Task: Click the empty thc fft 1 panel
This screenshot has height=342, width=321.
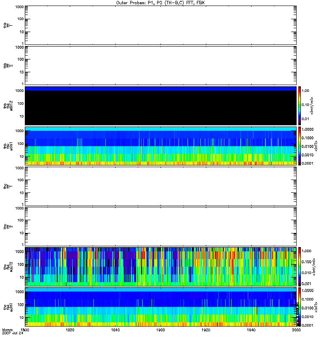Action: tap(160, 186)
